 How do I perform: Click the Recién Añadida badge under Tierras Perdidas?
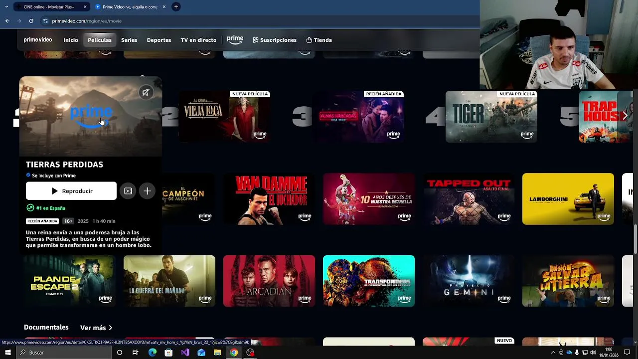pos(42,221)
